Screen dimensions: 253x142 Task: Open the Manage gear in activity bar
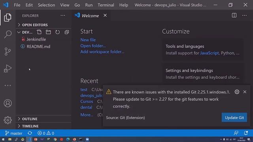point(8,120)
